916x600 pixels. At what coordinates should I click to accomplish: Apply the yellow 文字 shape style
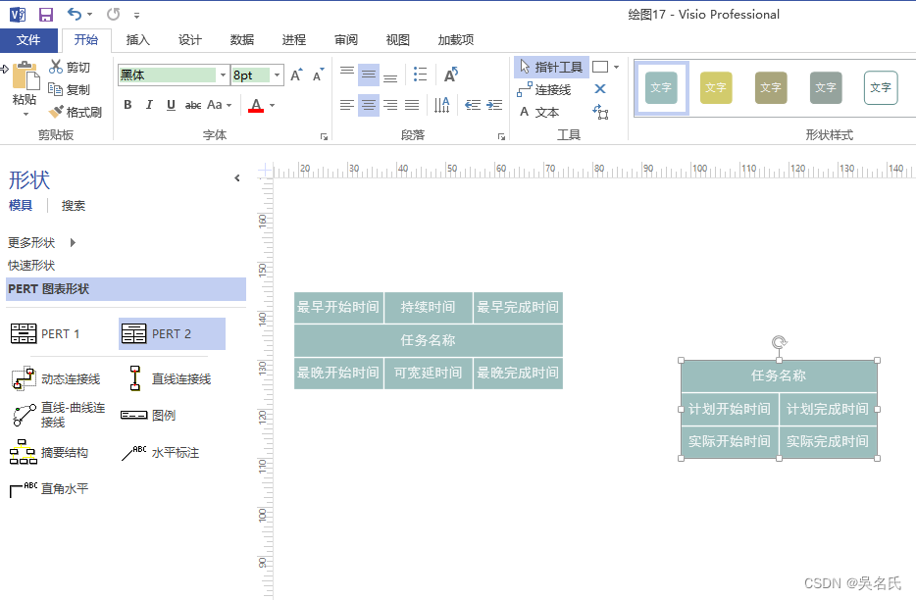click(x=716, y=87)
